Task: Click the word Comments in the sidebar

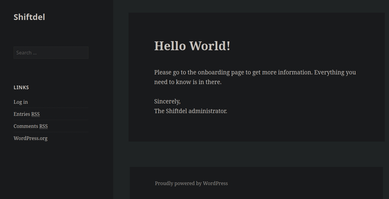Action: pos(26,126)
